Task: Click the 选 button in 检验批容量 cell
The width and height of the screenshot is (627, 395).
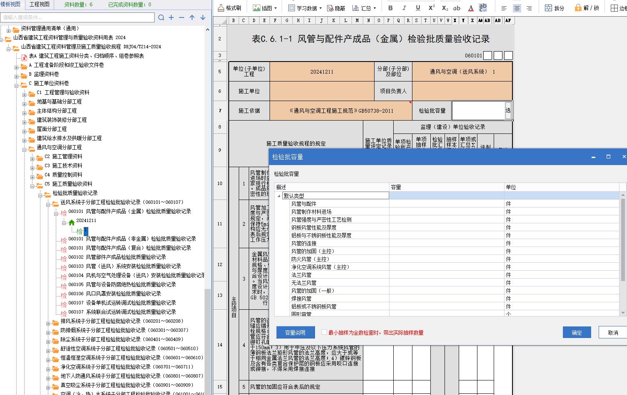Action: click(508, 111)
